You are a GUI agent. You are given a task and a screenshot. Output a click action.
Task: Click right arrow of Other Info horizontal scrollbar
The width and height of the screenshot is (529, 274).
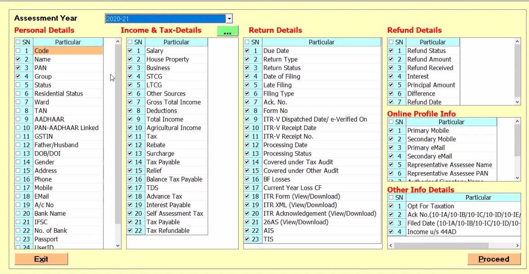518,246
